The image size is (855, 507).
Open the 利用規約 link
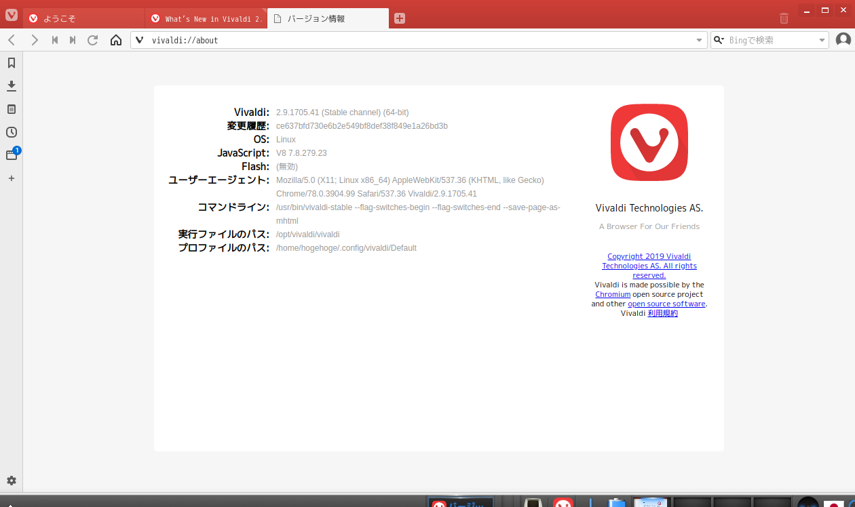click(x=662, y=313)
